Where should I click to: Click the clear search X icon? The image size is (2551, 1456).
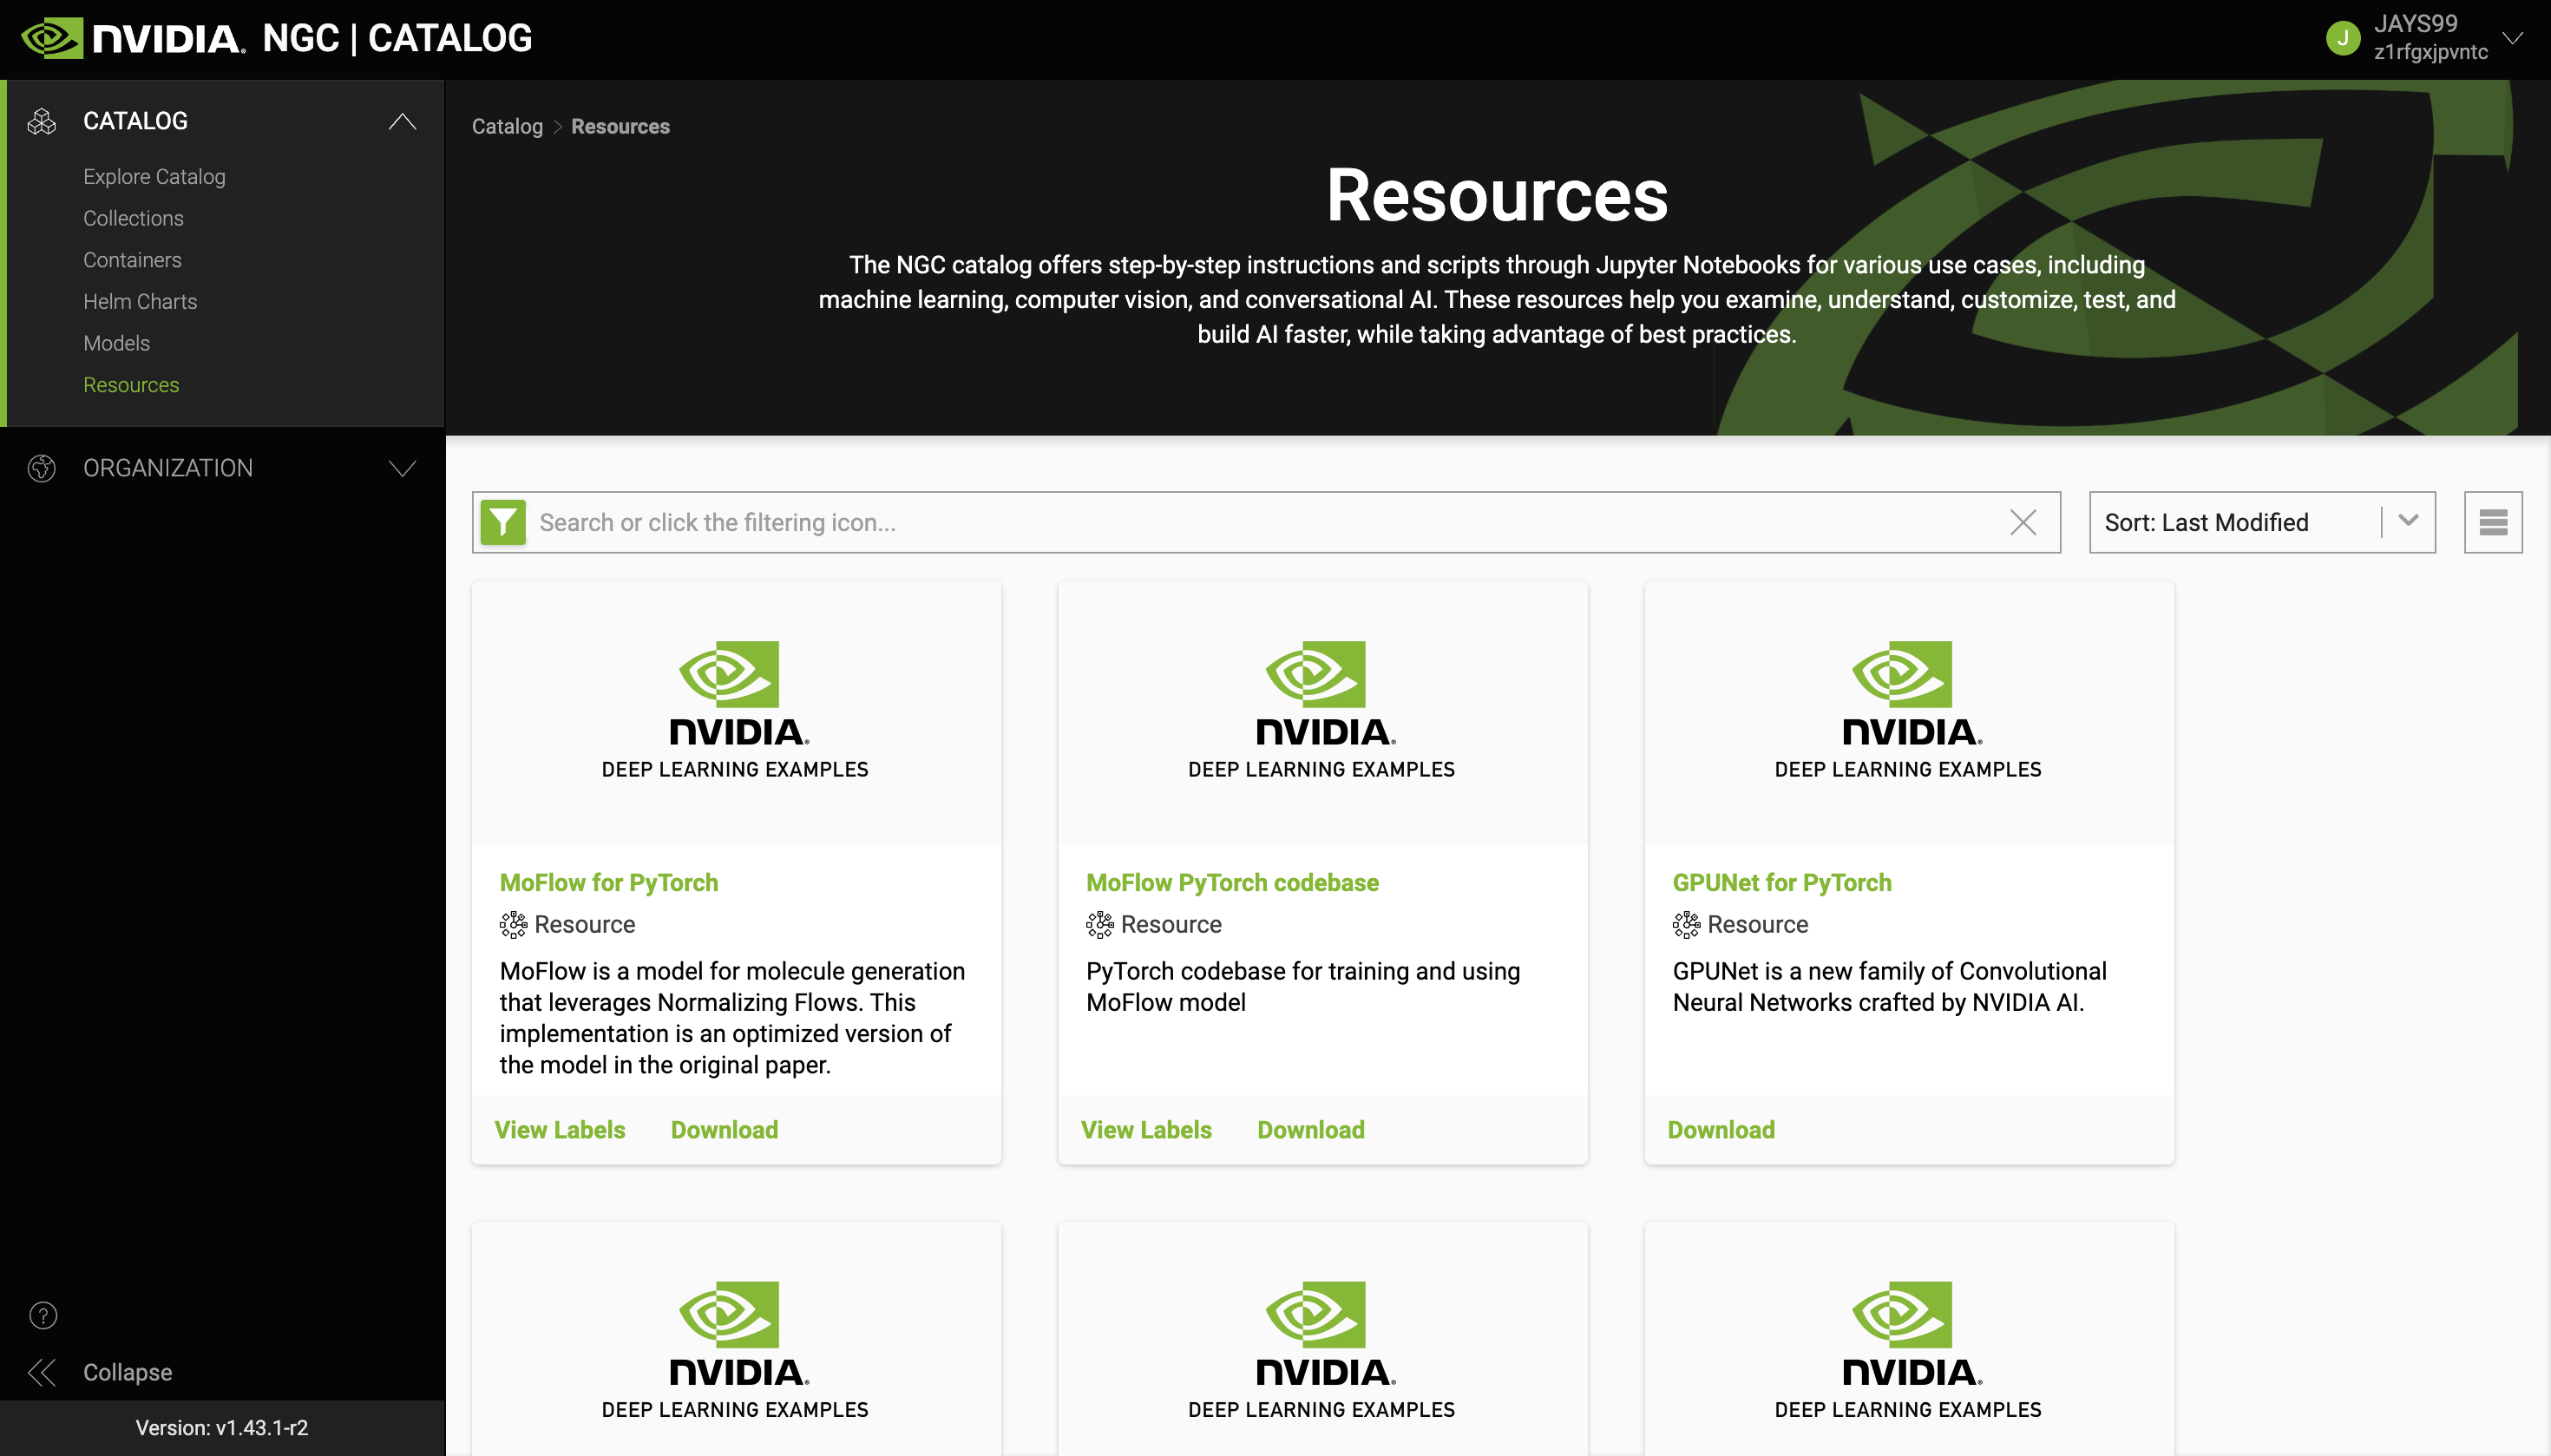pyautogui.click(x=2022, y=522)
